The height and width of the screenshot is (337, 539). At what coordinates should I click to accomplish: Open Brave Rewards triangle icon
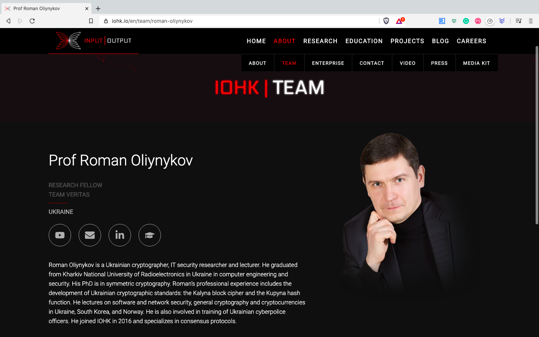coord(400,21)
